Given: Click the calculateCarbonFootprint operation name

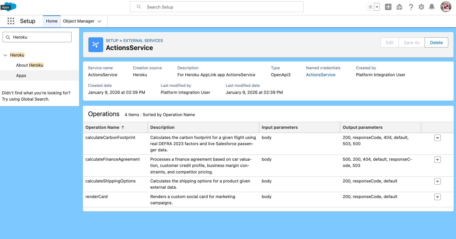Looking at the screenshot, I should [x=110, y=137].
